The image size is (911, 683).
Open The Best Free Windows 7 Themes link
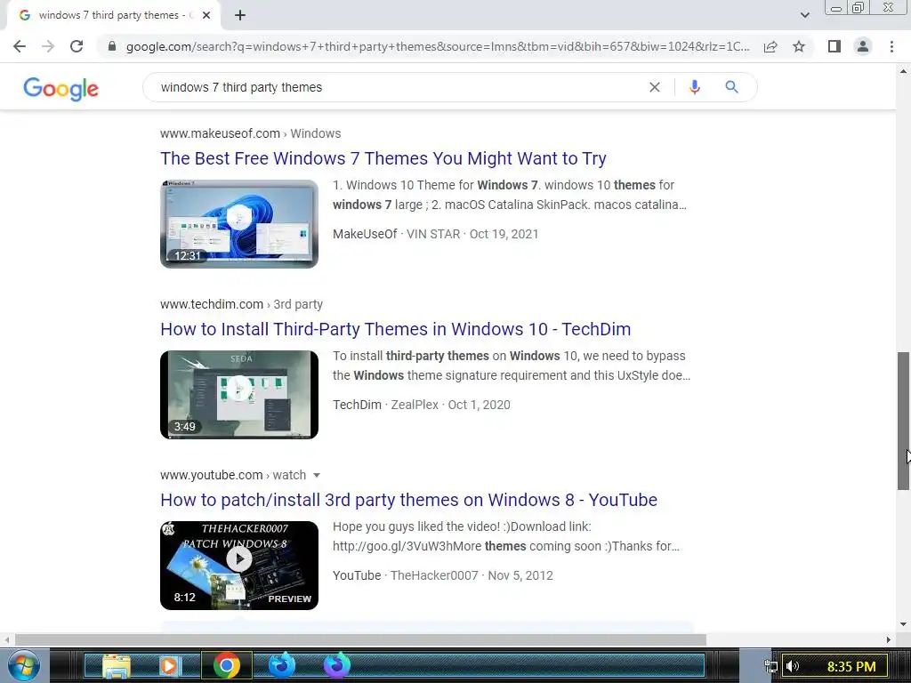(x=383, y=158)
